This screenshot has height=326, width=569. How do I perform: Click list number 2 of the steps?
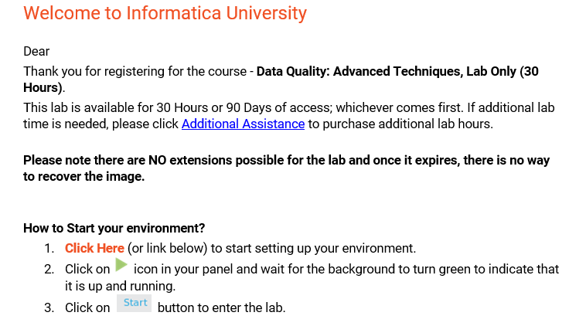[x=49, y=269]
